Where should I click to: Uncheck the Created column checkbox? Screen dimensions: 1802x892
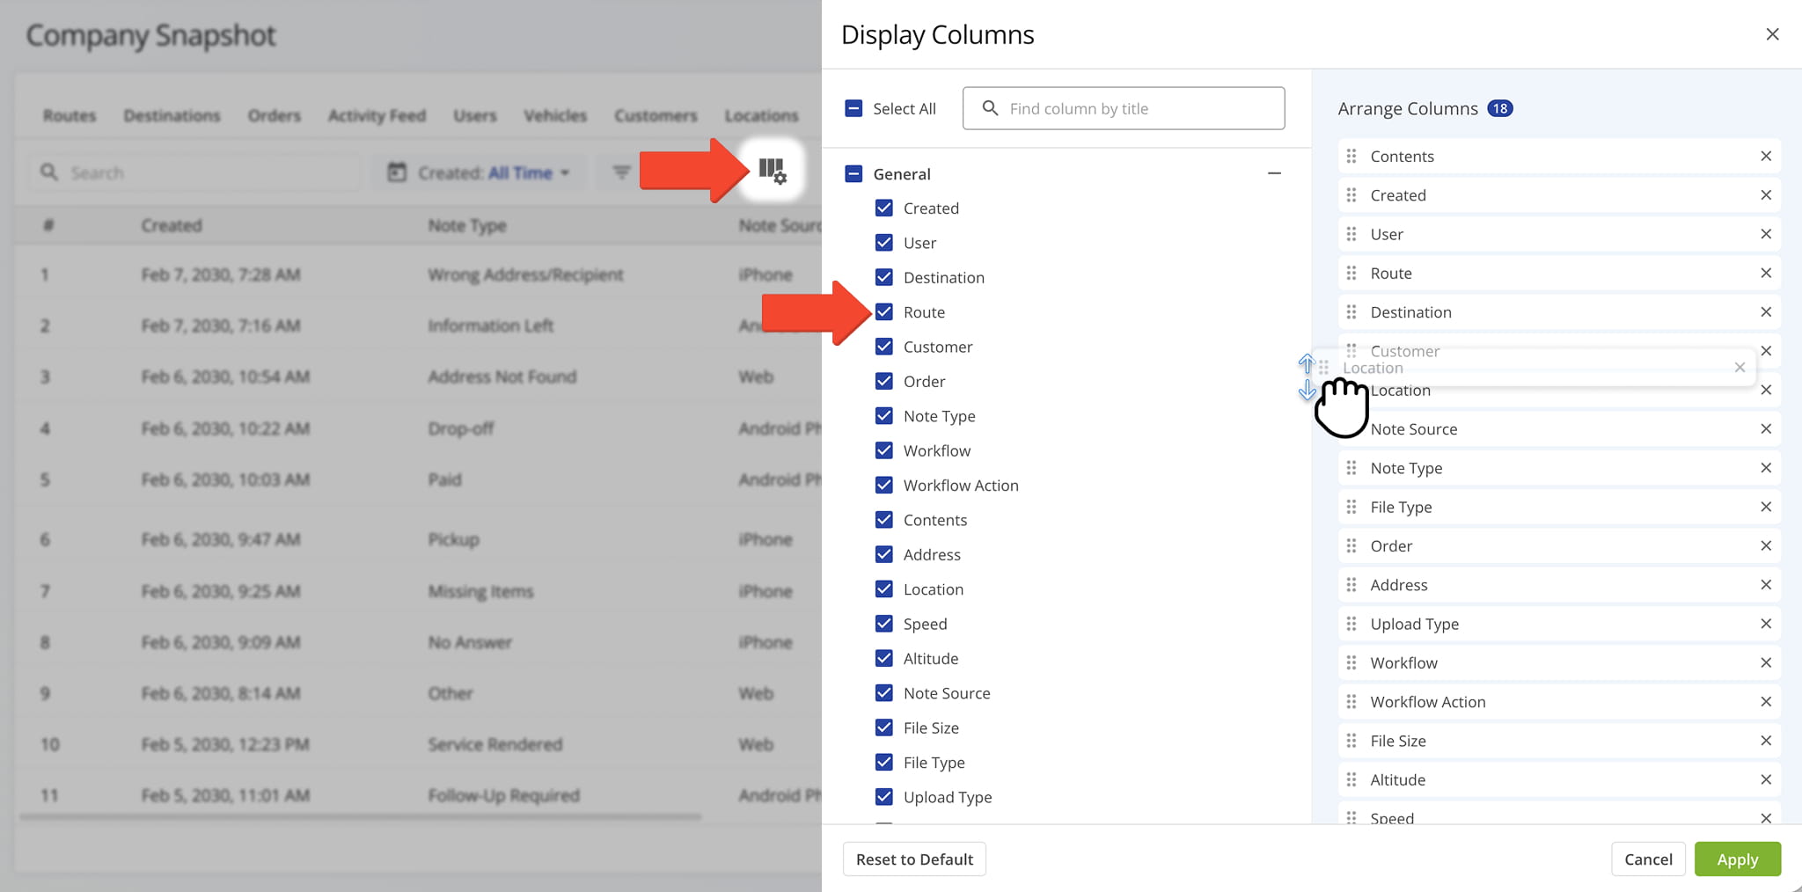pyautogui.click(x=884, y=208)
